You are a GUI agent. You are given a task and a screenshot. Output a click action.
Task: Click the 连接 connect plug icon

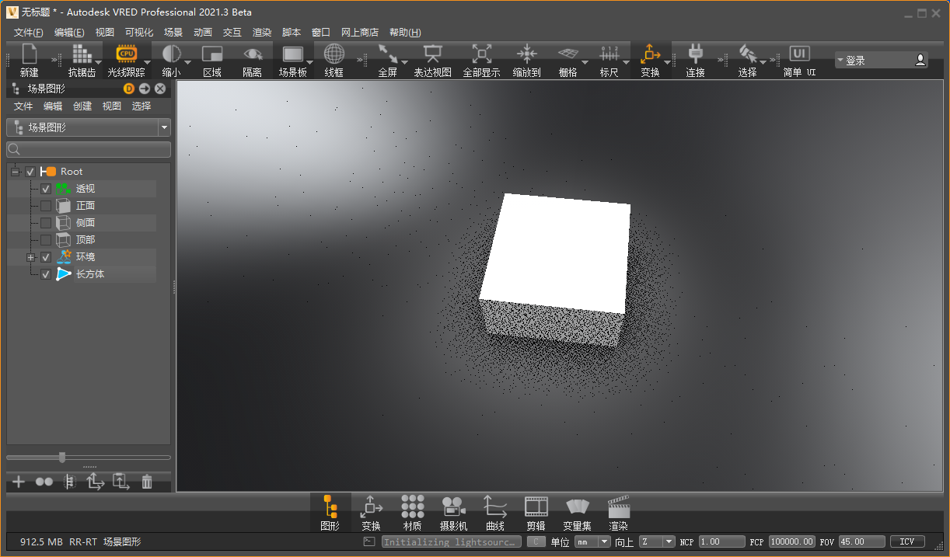(x=696, y=54)
